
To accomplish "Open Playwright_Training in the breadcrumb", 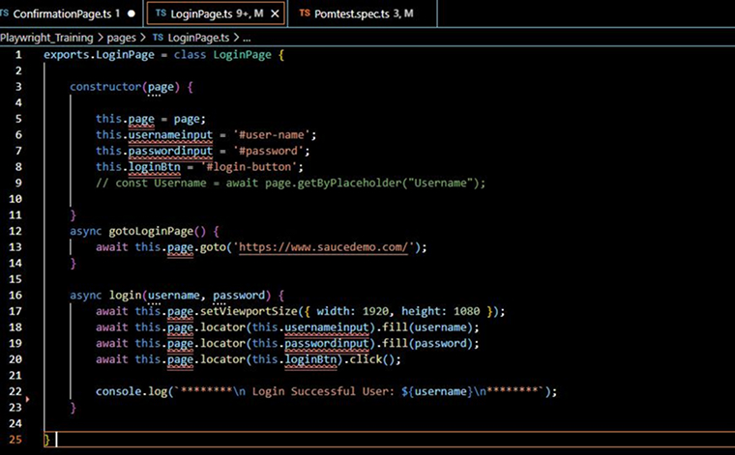I will coord(46,38).
